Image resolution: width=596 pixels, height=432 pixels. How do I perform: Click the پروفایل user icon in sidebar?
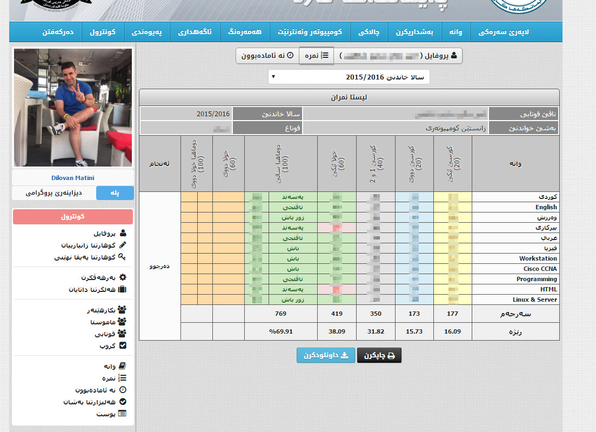click(x=123, y=234)
